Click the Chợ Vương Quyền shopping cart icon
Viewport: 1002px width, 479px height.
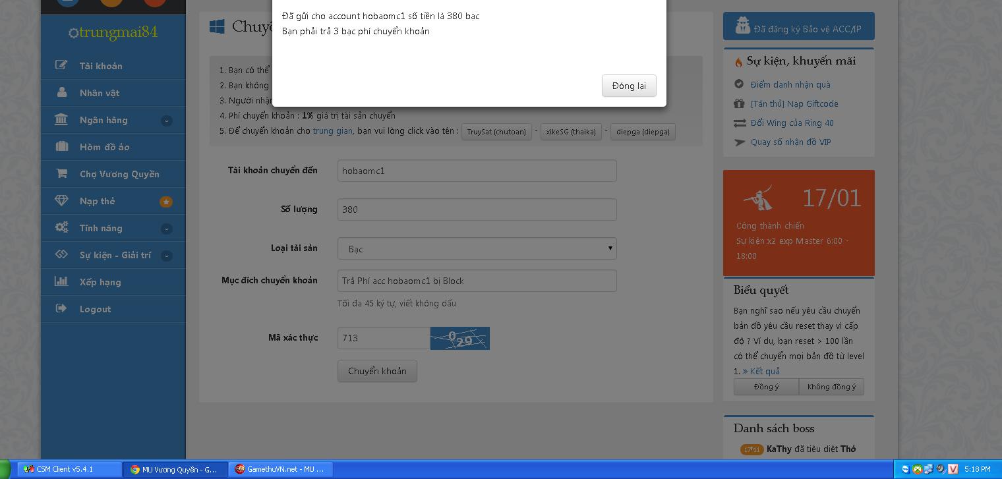click(61, 173)
